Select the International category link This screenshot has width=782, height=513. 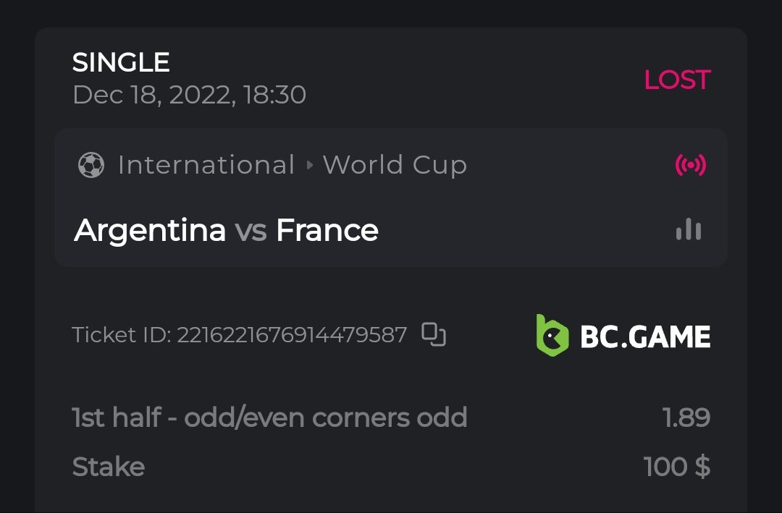pos(206,166)
